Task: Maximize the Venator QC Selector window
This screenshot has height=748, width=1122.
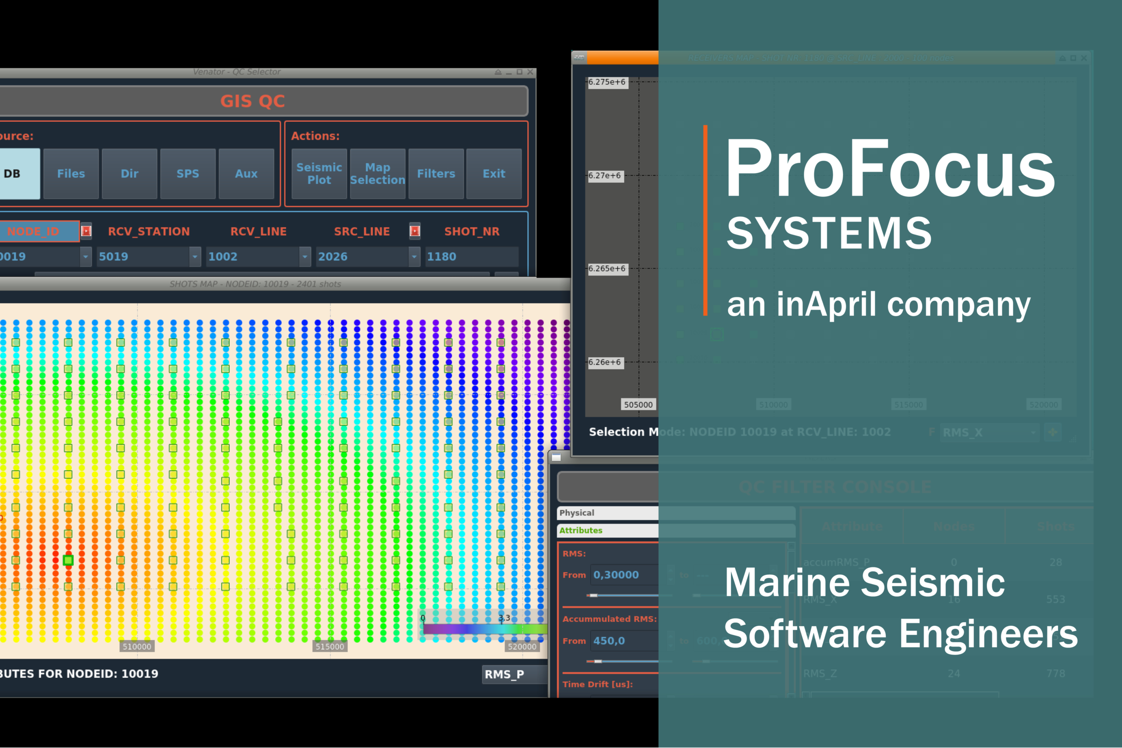Action: 519,72
